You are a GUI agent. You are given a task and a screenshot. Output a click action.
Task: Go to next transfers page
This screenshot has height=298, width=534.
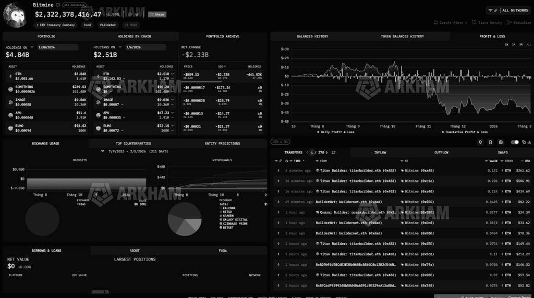click(x=326, y=152)
